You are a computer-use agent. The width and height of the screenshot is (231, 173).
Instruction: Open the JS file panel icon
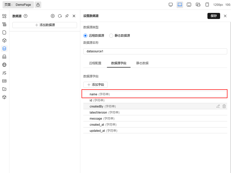pyautogui.click(x=4, y=73)
